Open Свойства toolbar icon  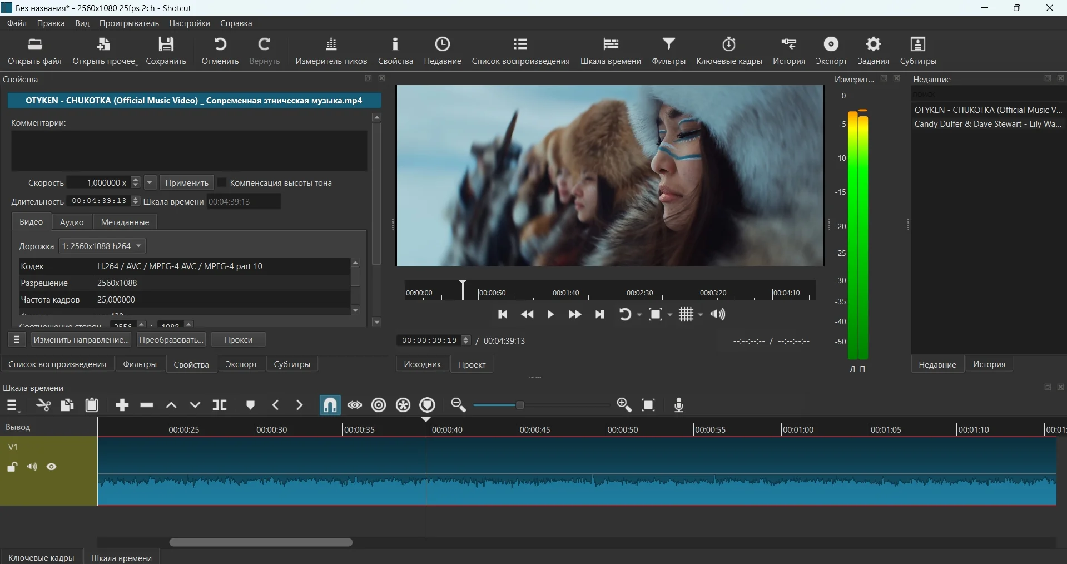[395, 51]
